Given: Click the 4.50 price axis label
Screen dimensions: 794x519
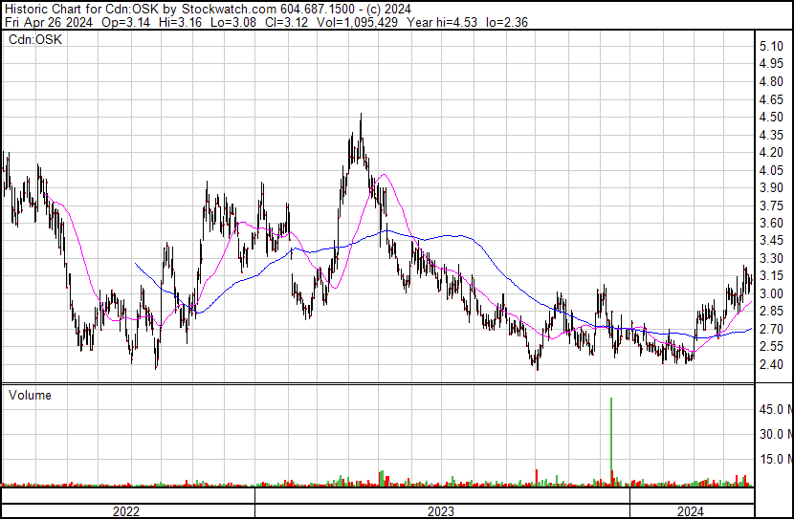Looking at the screenshot, I should pos(771,118).
